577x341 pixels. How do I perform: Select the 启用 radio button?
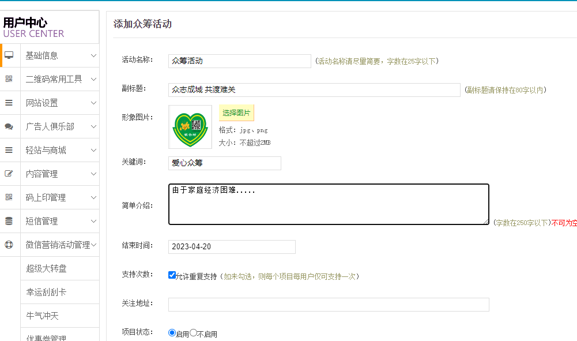coord(172,333)
